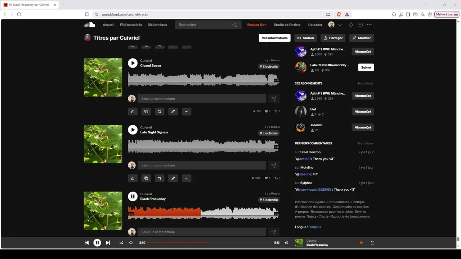The image size is (461, 259).
Task: Unfollow Josewin via Abonné(e) button
Action: (x=363, y=127)
